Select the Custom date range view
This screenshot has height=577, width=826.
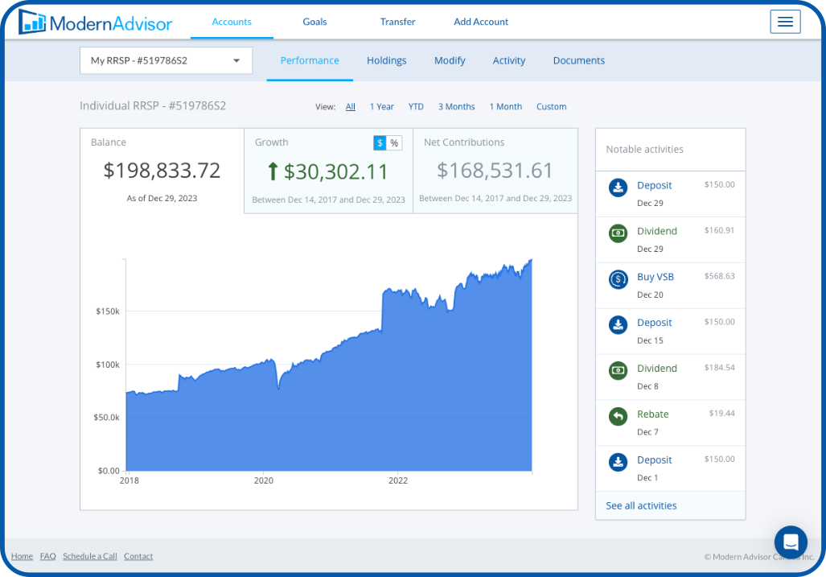(551, 106)
